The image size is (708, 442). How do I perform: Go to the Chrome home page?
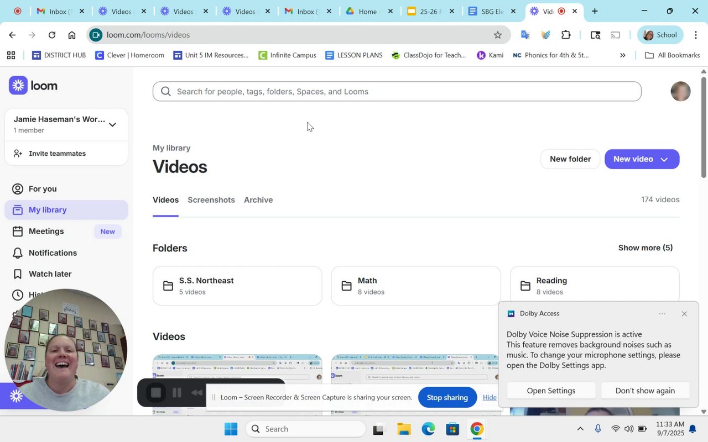pos(72,35)
